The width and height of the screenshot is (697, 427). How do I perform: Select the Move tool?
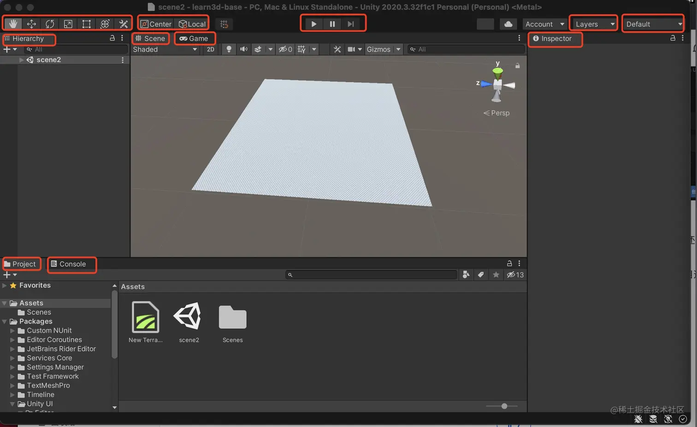click(x=31, y=24)
